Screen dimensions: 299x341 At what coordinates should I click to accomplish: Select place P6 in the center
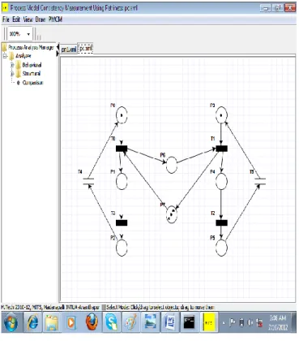click(x=172, y=165)
